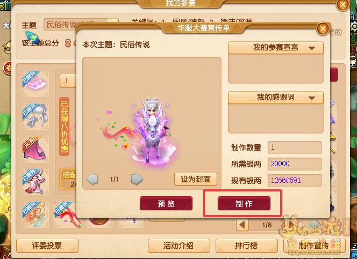357x259 pixels.
Task: Select the silver hairstyle item icon
Action: tap(35, 116)
